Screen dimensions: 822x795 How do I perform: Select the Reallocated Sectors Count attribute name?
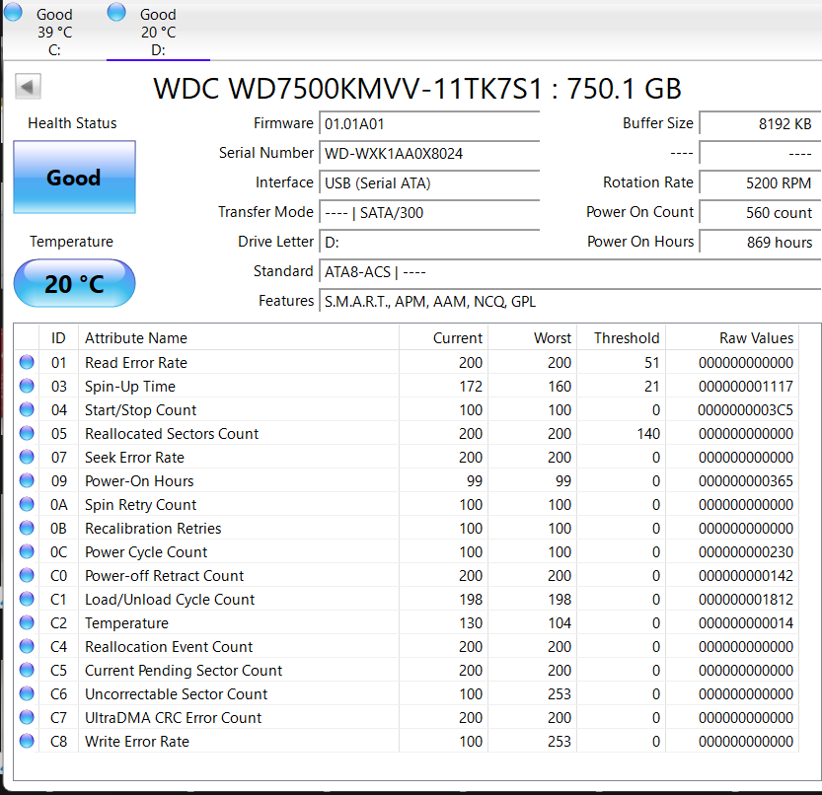[172, 434]
